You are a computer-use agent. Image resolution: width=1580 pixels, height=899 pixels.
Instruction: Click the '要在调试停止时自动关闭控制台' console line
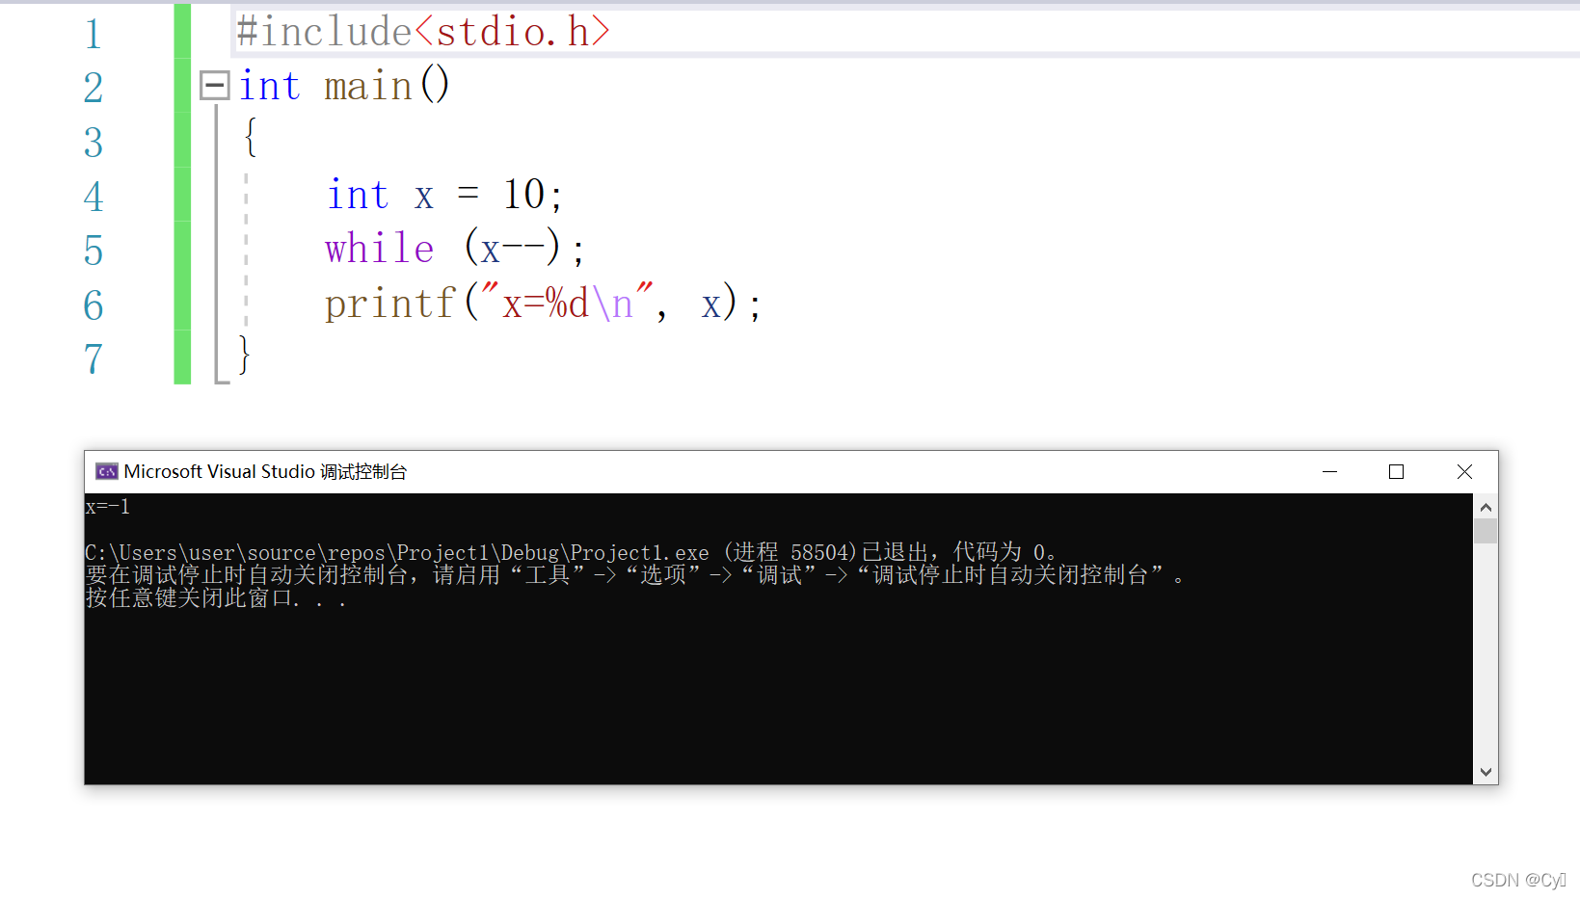635,575
